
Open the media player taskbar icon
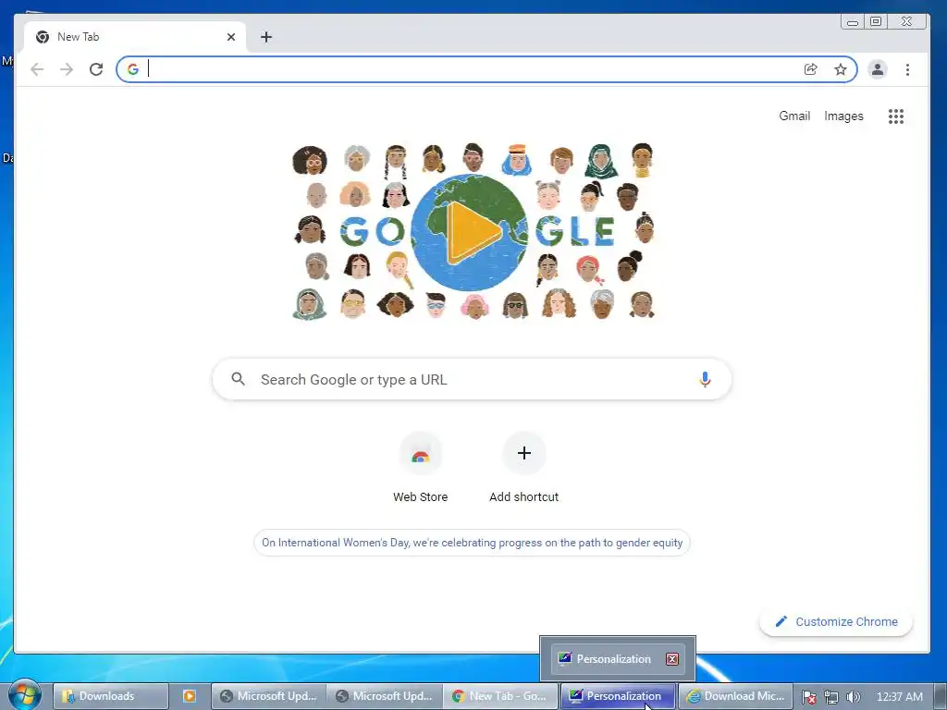point(189,696)
